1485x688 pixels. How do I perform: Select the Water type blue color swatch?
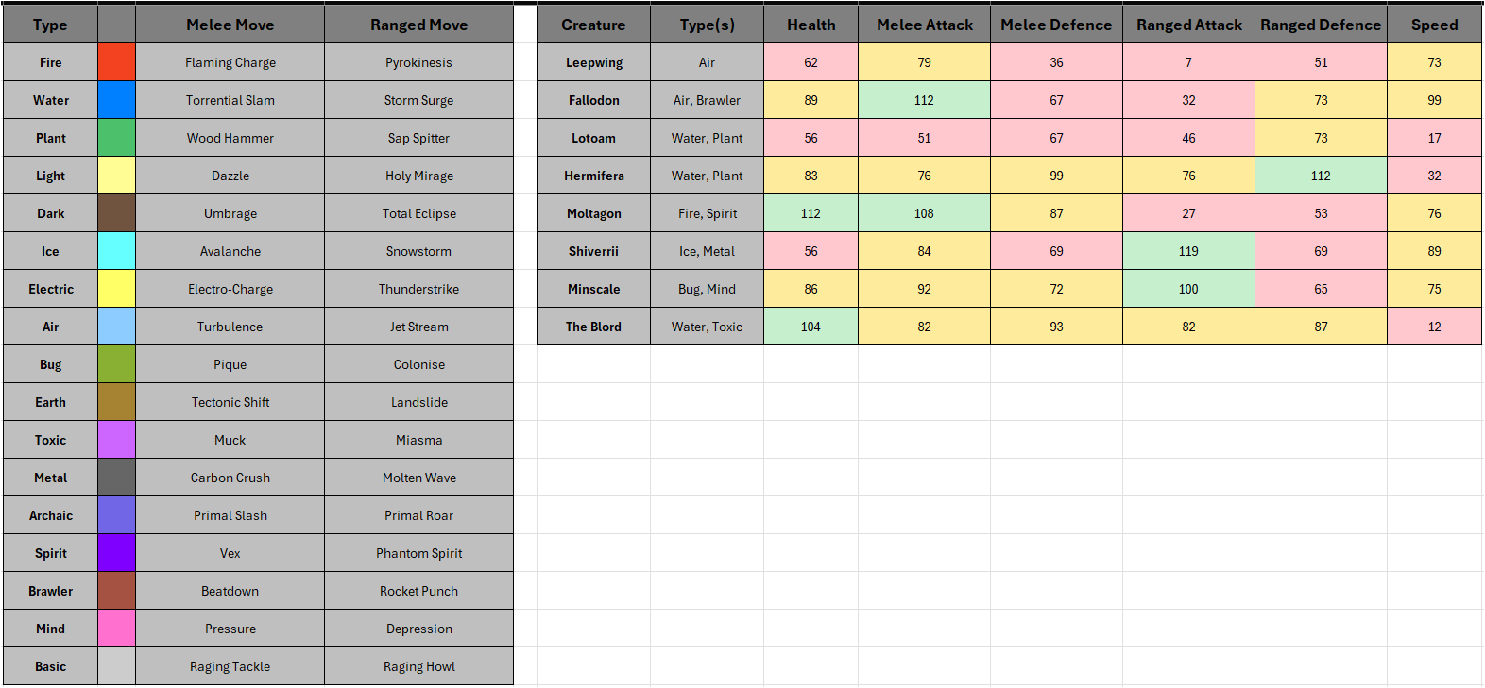[x=116, y=100]
